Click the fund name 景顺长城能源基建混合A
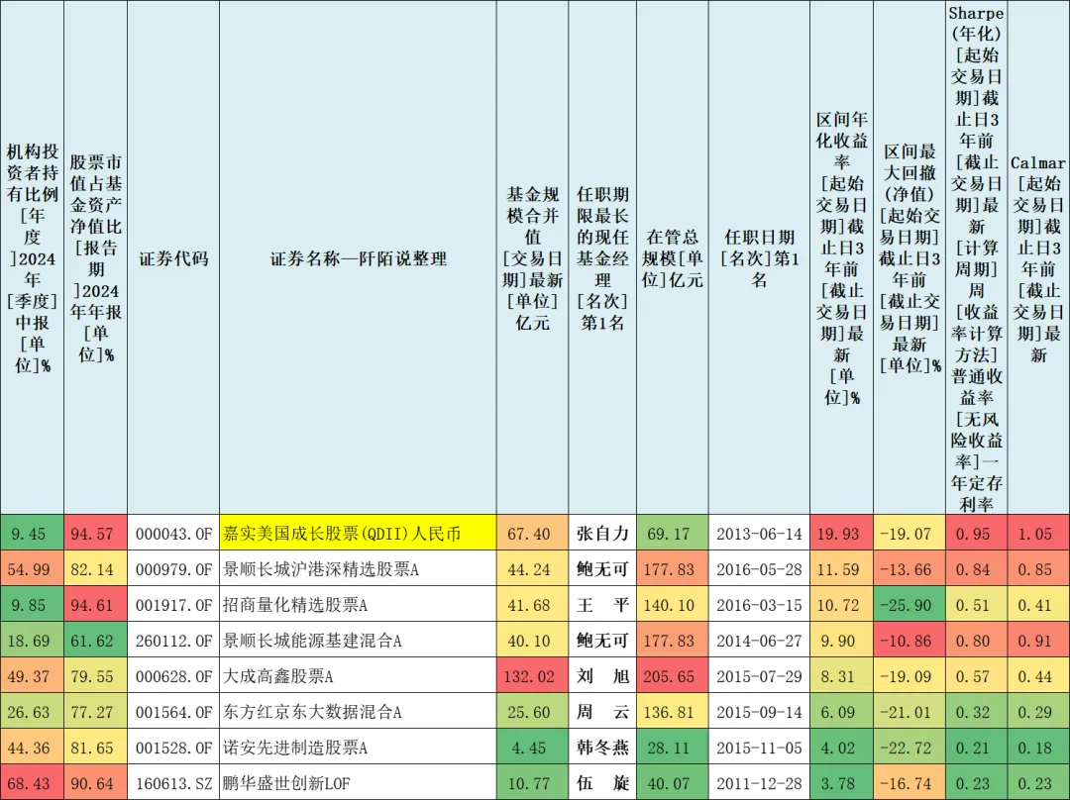 312,641
